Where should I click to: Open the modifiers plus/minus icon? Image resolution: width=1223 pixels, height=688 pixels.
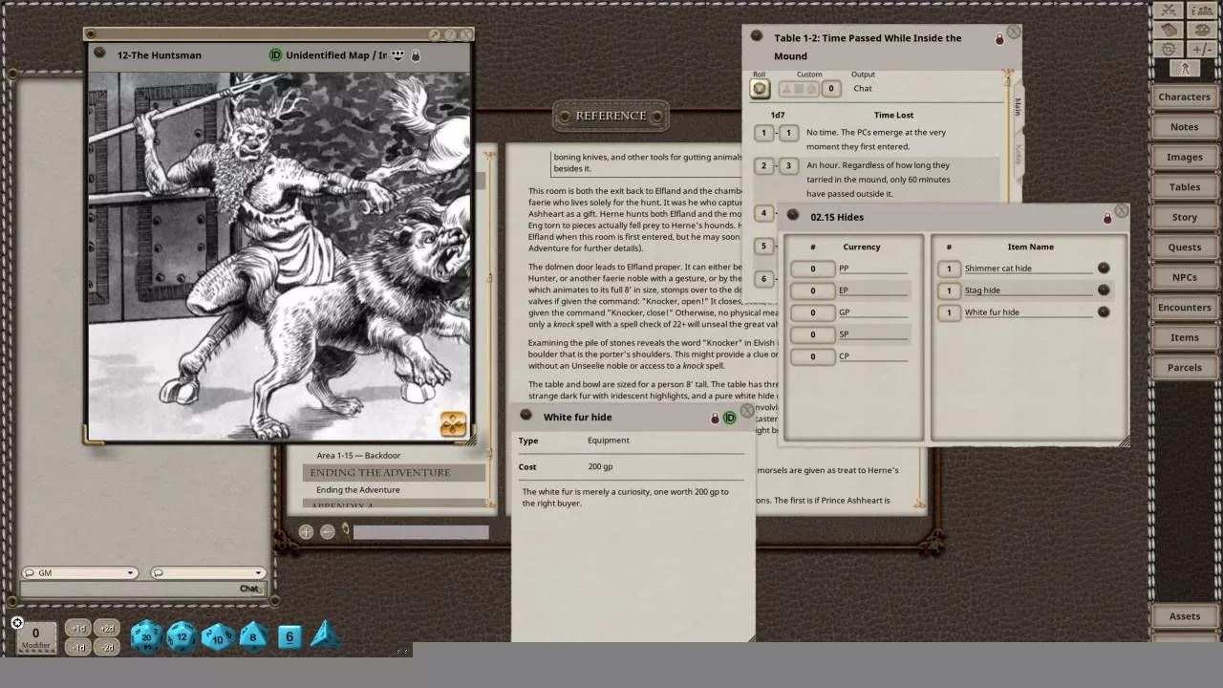1201,49
